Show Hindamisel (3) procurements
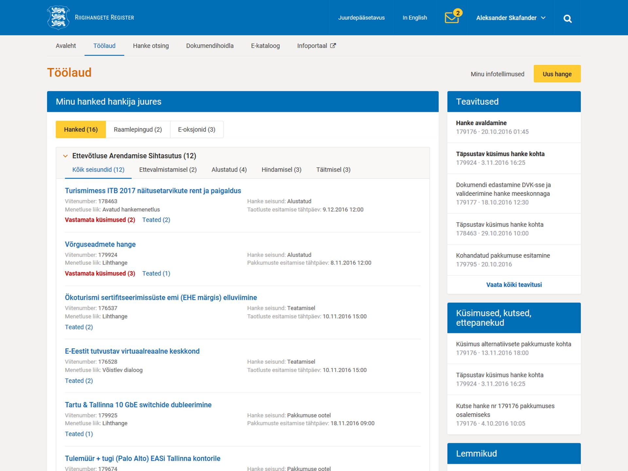The width and height of the screenshot is (628, 471). (x=281, y=170)
